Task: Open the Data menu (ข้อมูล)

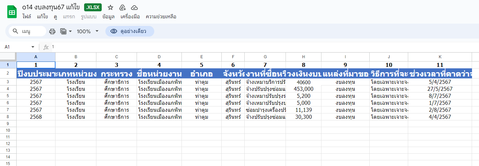Action: click(109, 17)
